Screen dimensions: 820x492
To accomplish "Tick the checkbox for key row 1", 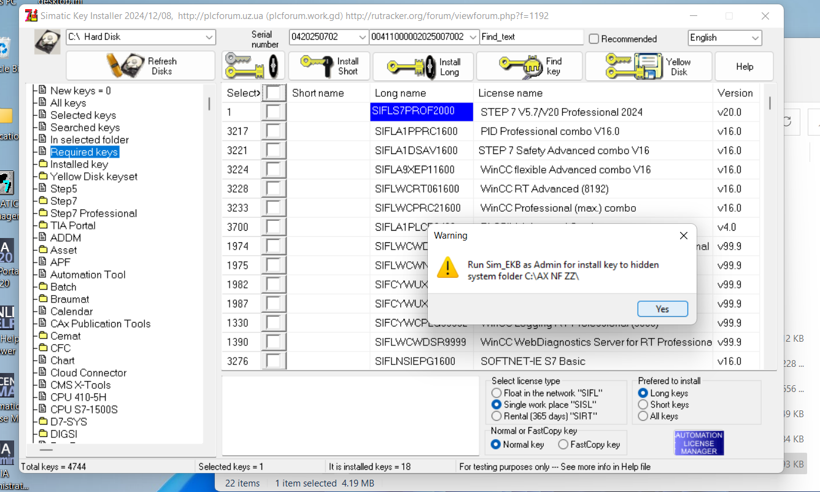I will coord(274,112).
